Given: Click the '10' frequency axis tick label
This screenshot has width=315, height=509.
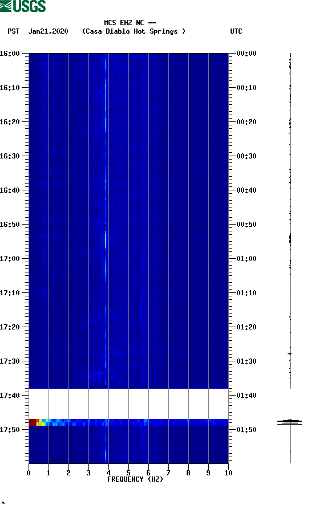Looking at the screenshot, I should [x=228, y=473].
